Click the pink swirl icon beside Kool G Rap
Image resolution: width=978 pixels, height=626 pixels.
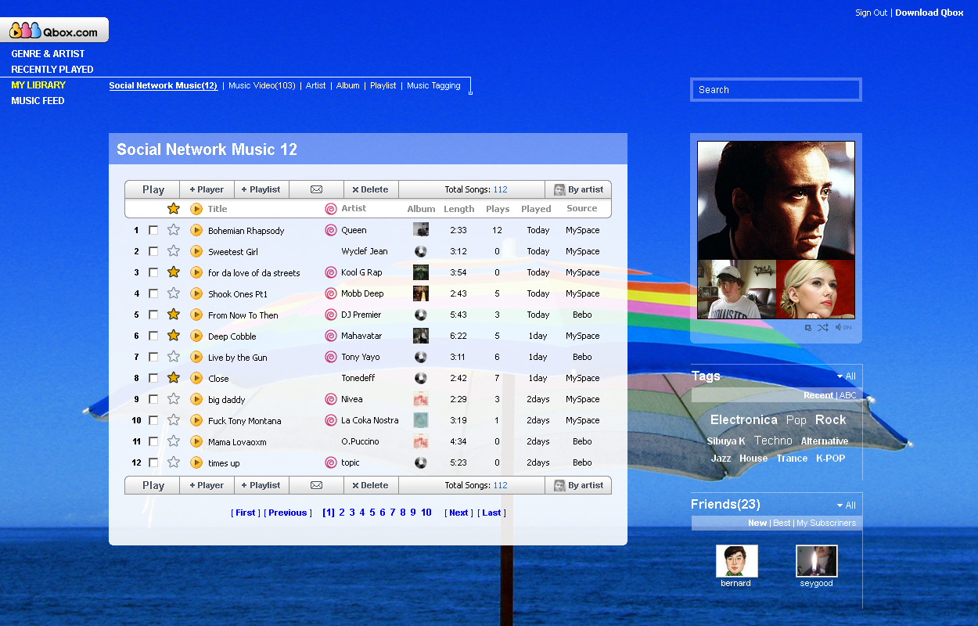click(x=331, y=272)
